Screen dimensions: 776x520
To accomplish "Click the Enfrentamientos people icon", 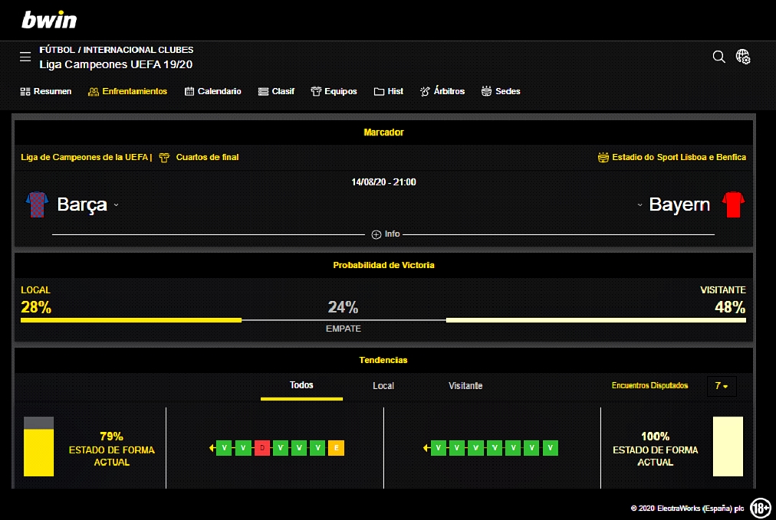I will click(x=94, y=91).
